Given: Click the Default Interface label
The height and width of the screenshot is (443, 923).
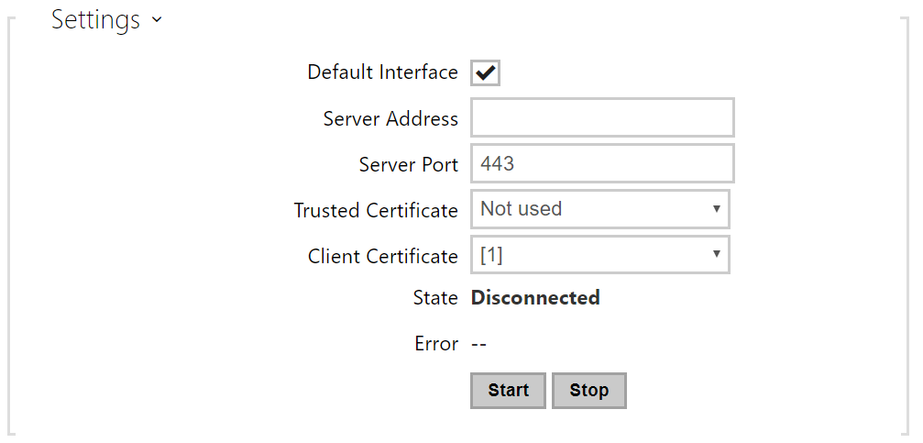Looking at the screenshot, I should point(382,72).
